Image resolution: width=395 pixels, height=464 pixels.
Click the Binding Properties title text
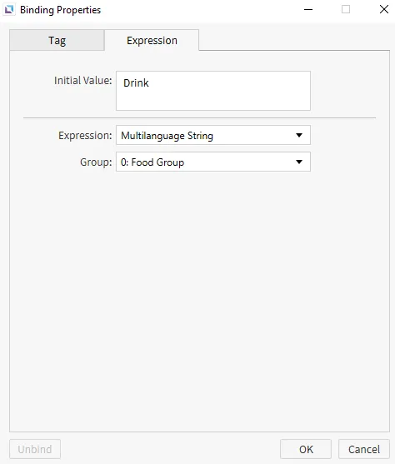coord(60,10)
